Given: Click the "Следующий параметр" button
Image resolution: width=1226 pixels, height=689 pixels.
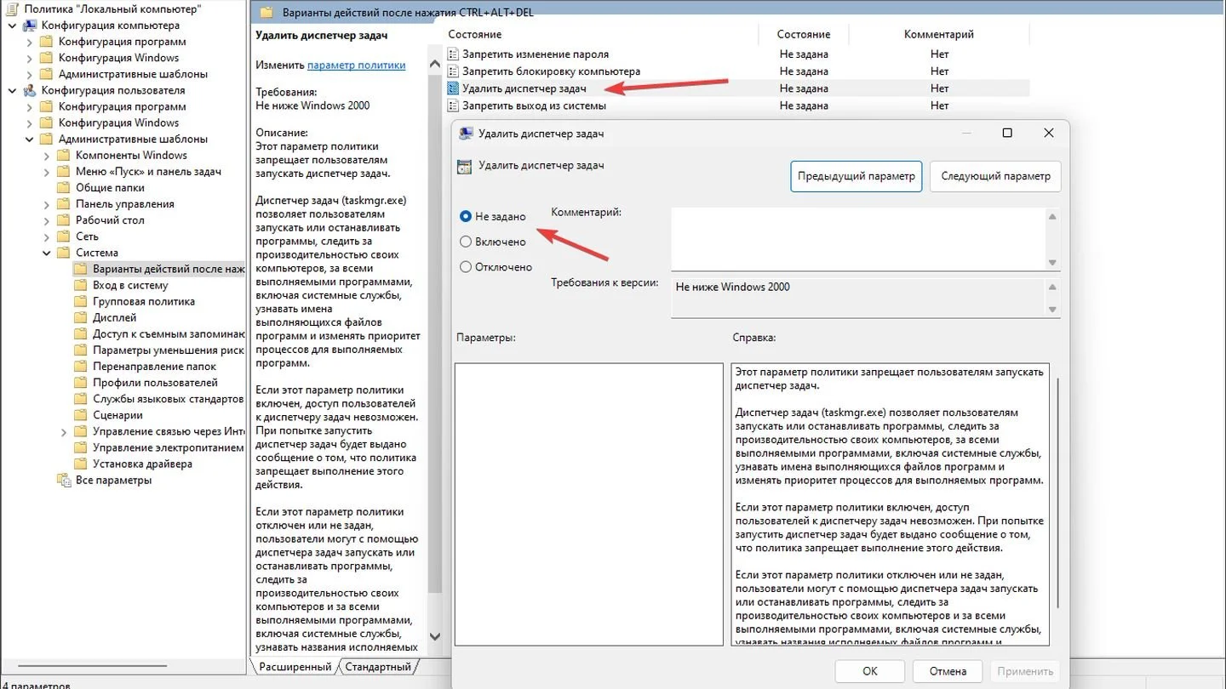Looking at the screenshot, I should [995, 176].
